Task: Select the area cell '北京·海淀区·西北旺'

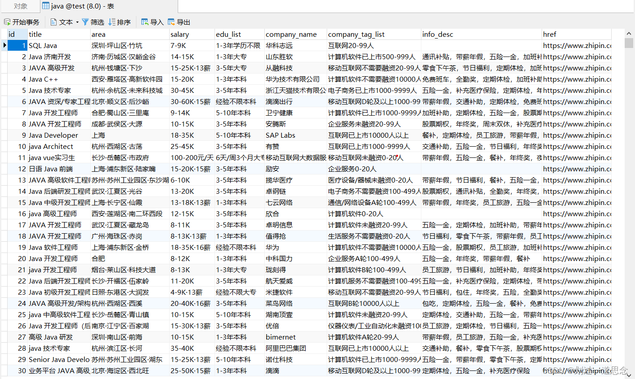Action: coord(130,370)
